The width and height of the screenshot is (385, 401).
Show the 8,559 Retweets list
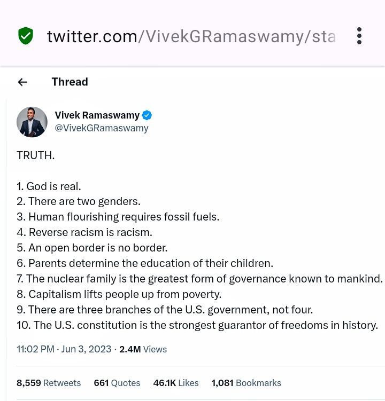click(49, 383)
